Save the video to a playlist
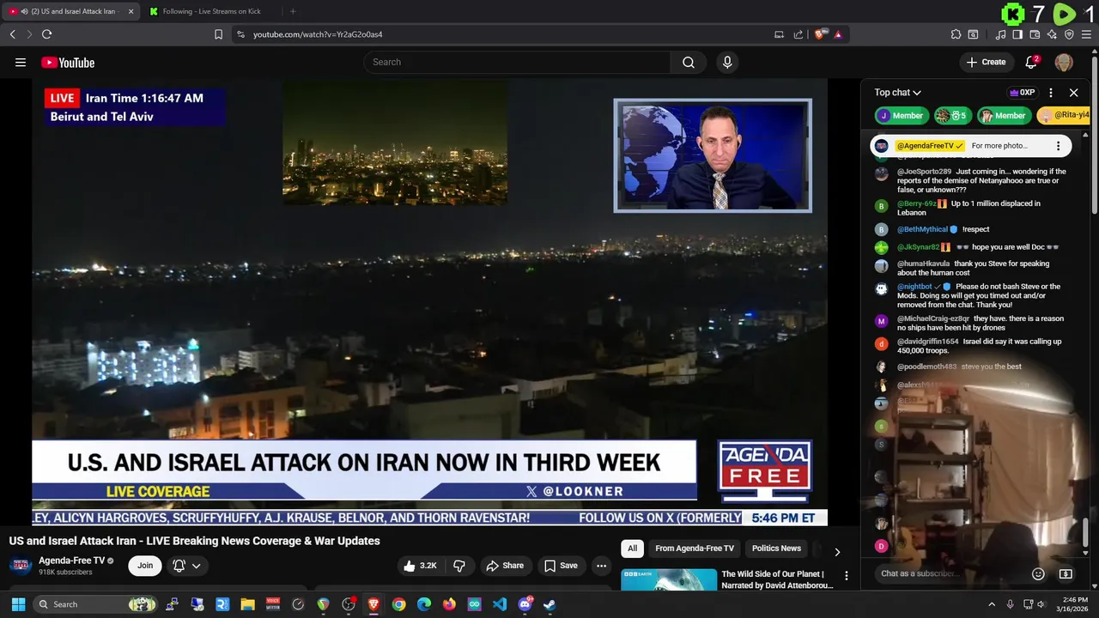Viewport: 1099px width, 618px height. pyautogui.click(x=561, y=566)
